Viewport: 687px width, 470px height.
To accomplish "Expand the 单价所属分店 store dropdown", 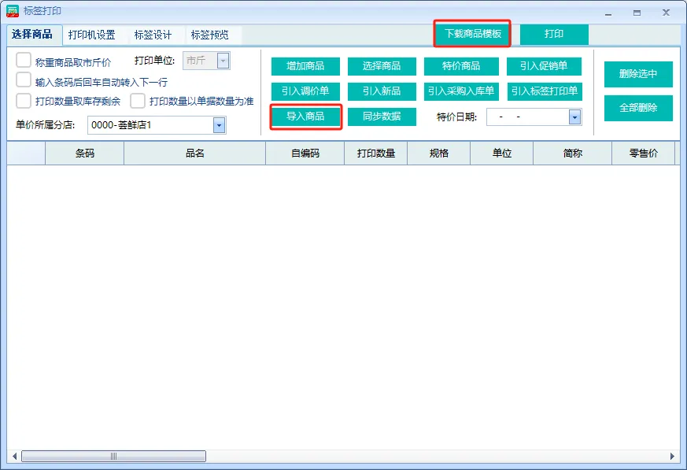I will pos(219,125).
